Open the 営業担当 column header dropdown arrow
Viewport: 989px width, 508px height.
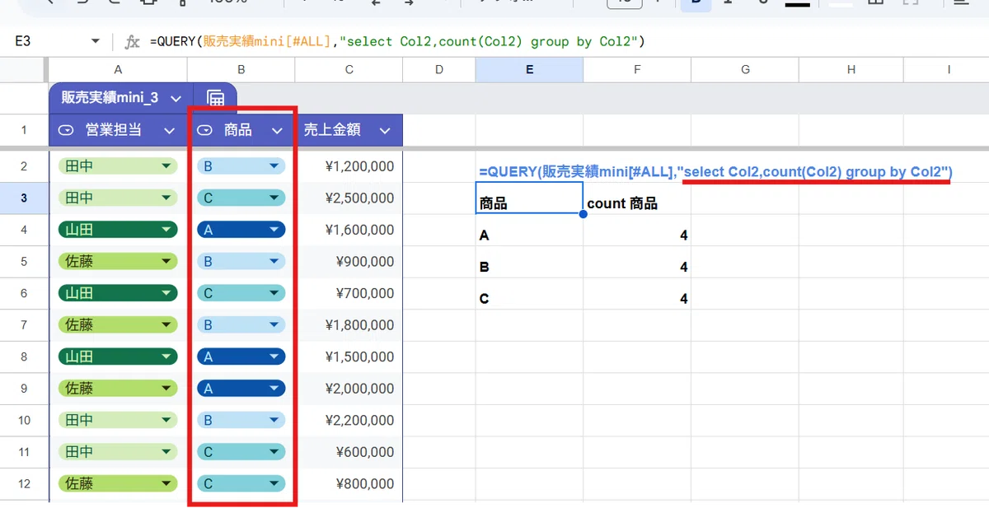point(169,130)
